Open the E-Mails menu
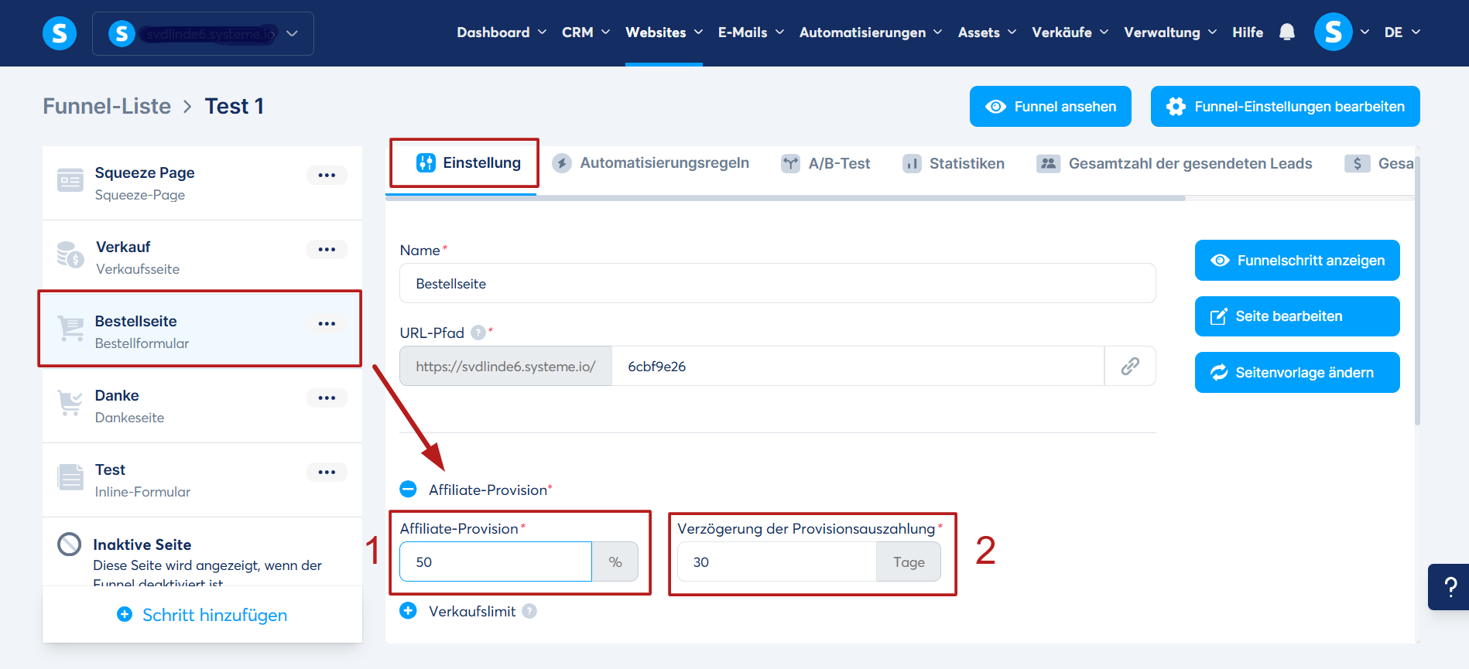This screenshot has width=1469, height=669. point(751,32)
